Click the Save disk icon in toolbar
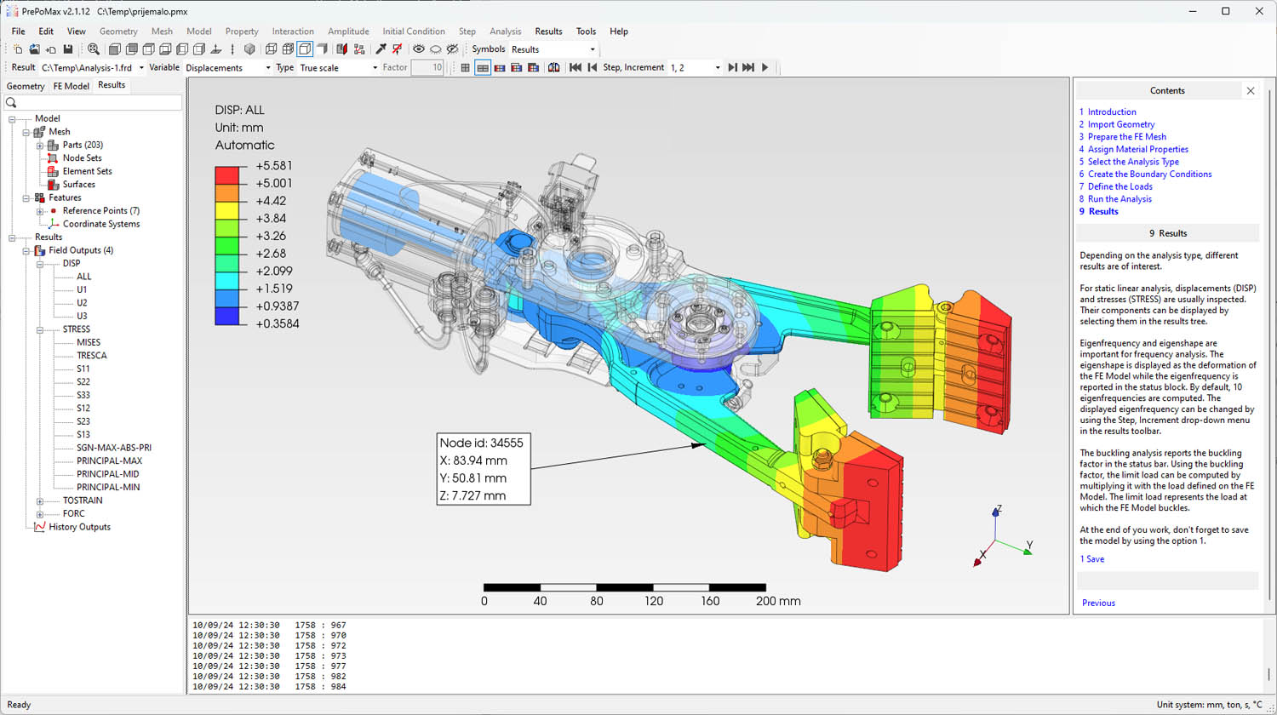1277x715 pixels. 68,49
